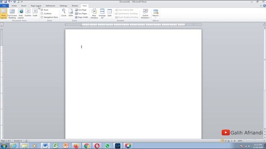Enable the Navigation Pane checkbox
The height and width of the screenshot is (149, 266).
coord(42,17)
